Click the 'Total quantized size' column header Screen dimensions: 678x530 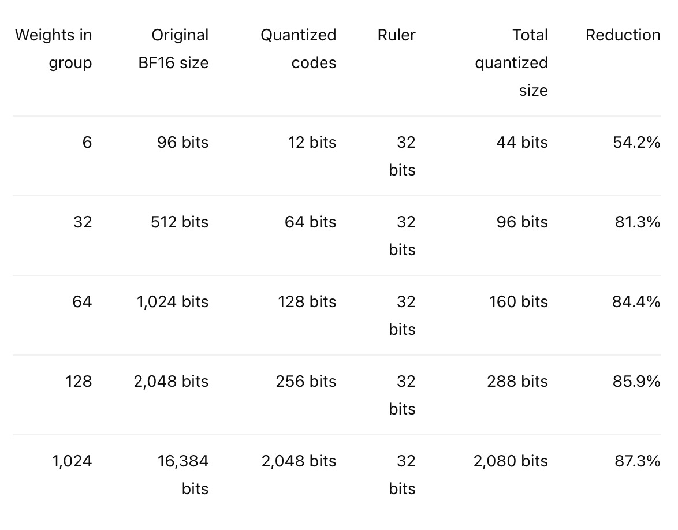512,63
